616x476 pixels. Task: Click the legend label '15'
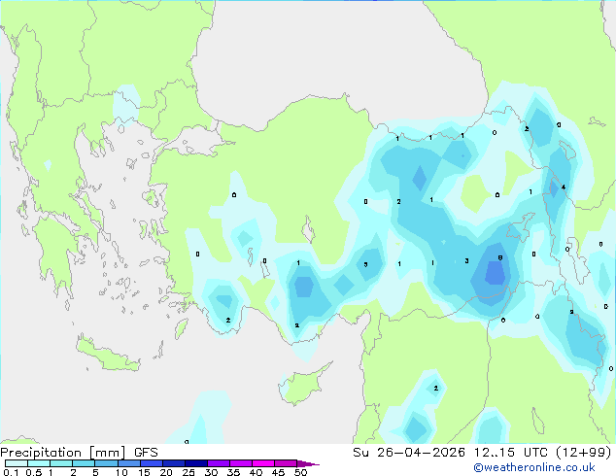point(144,472)
